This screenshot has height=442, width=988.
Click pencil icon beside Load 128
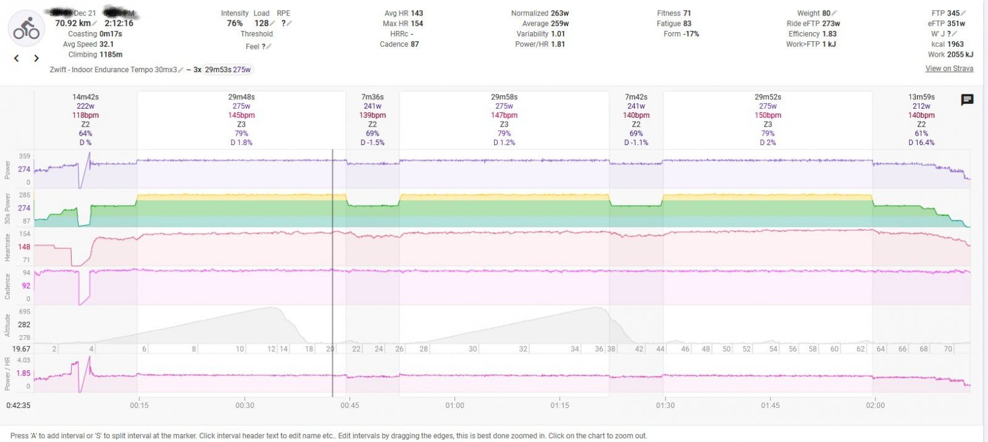pos(272,23)
